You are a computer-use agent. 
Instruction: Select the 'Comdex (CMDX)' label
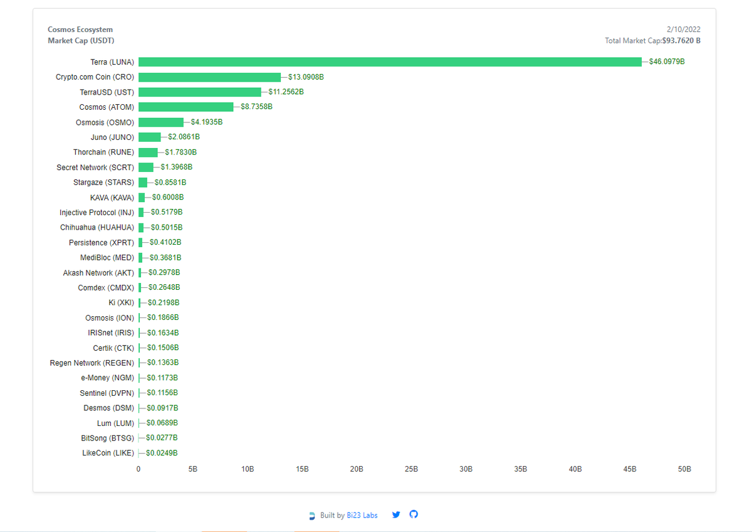click(x=106, y=288)
